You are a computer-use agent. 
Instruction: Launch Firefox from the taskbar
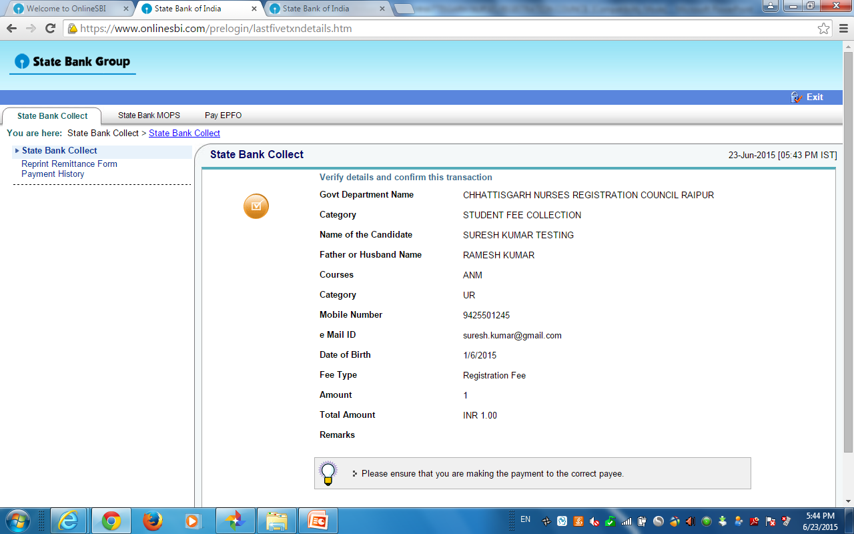click(153, 521)
